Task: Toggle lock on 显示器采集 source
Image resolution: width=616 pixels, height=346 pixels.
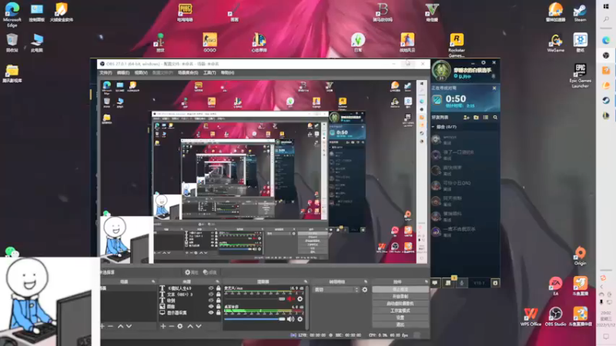Action: pyautogui.click(x=219, y=313)
